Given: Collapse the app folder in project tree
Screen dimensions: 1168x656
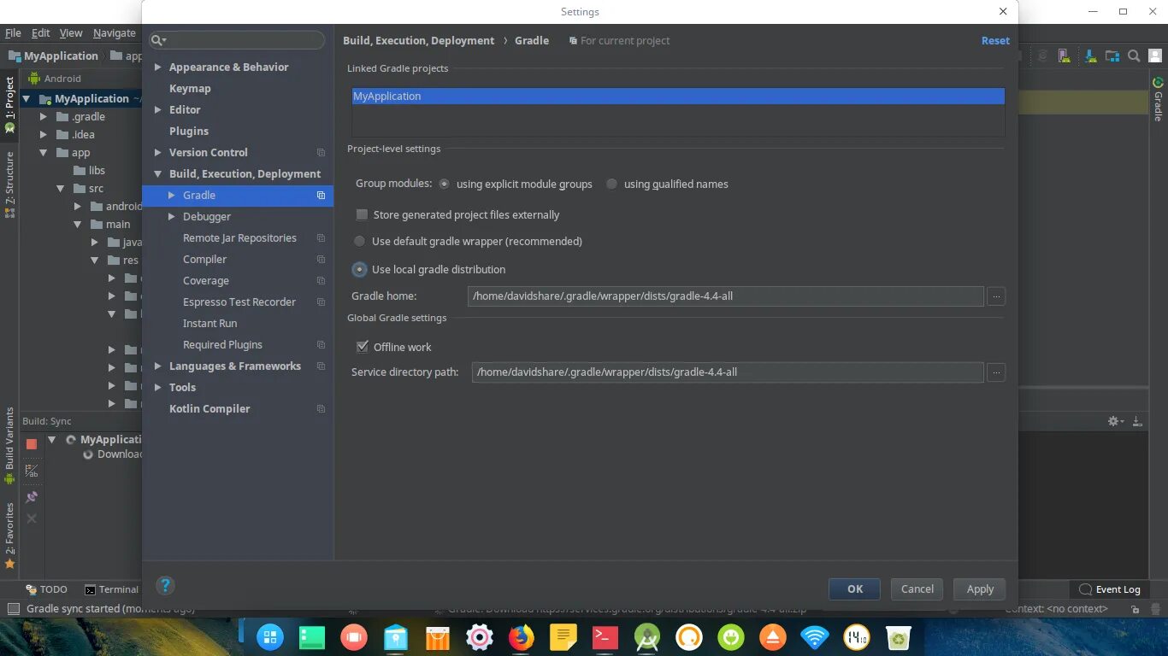Looking at the screenshot, I should 44,152.
